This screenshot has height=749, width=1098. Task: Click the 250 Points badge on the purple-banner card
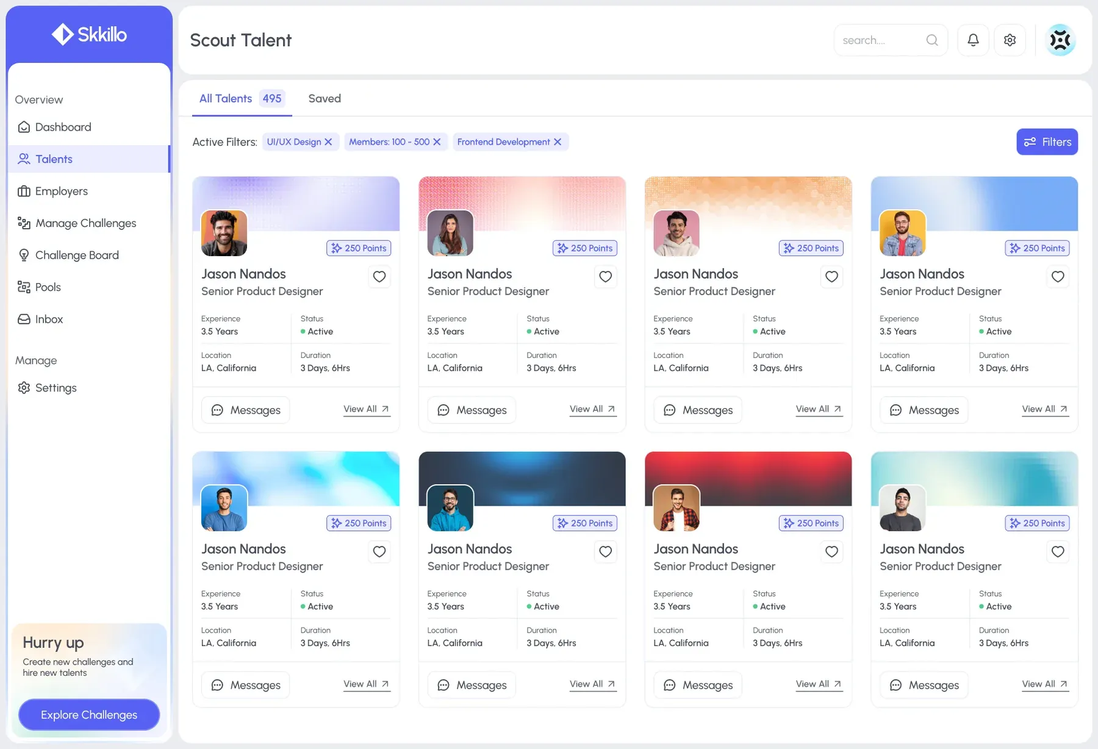point(359,248)
